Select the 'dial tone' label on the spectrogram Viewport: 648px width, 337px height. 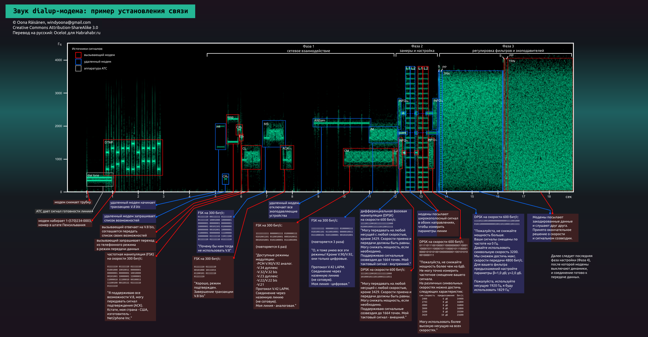93,175
